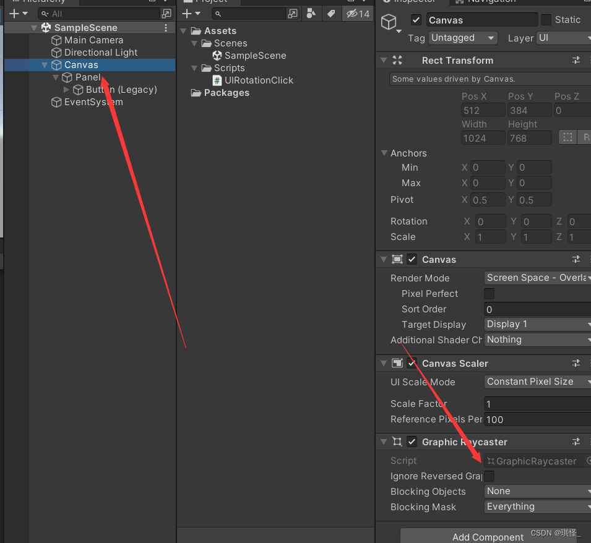
Task: Open GameObject icon picker in Inspector
Action: tap(390, 24)
